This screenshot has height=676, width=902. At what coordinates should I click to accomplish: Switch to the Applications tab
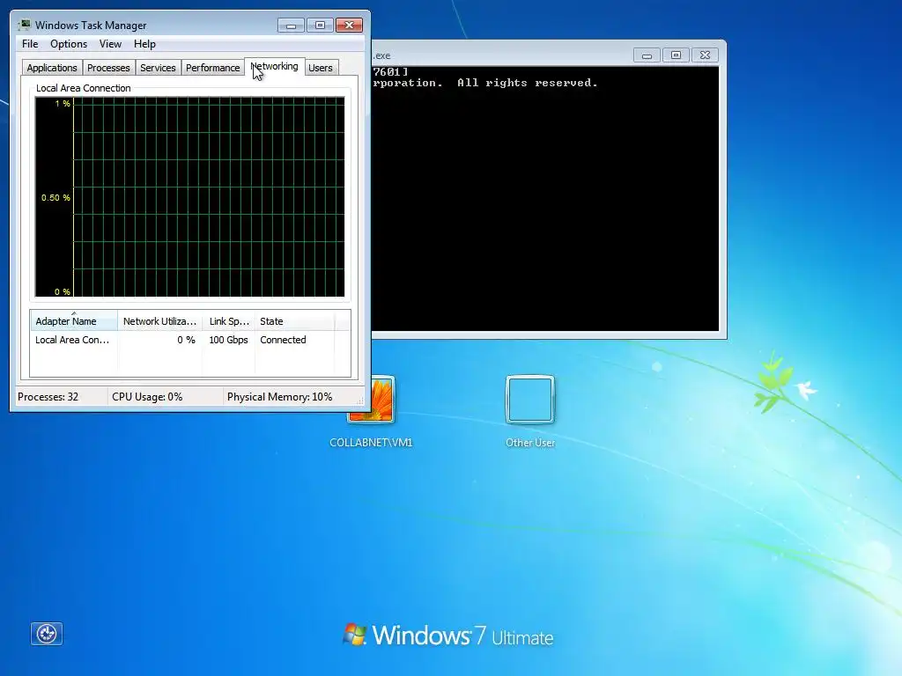(52, 68)
